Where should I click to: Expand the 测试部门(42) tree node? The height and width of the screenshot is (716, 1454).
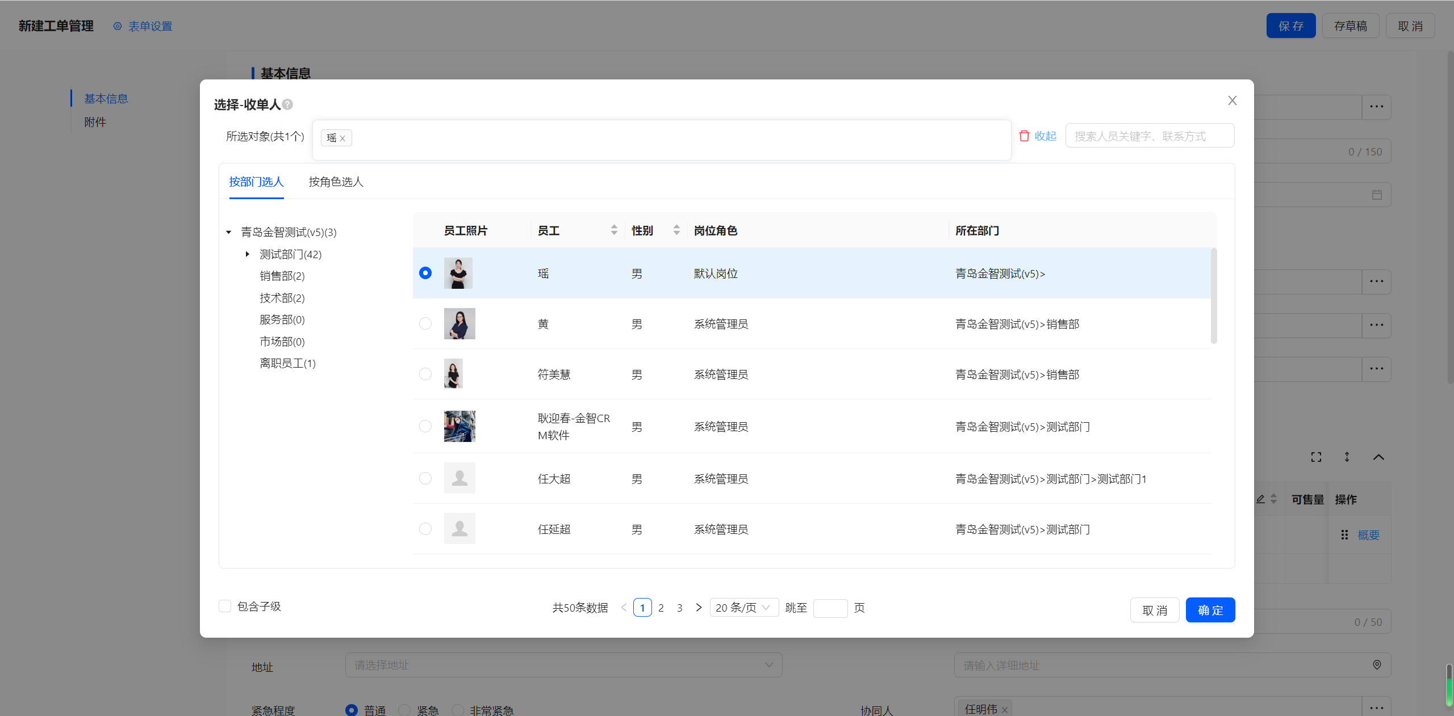[x=248, y=254]
